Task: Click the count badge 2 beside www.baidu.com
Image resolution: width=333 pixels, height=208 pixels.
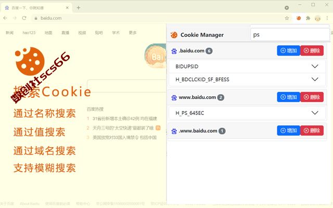Action: [221, 97]
